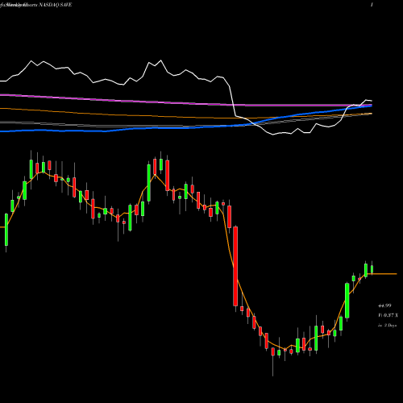Click the 44.99 price label

[x=384, y=305]
